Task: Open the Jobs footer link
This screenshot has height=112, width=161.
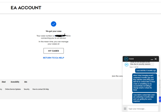Action: [x=26, y=82]
